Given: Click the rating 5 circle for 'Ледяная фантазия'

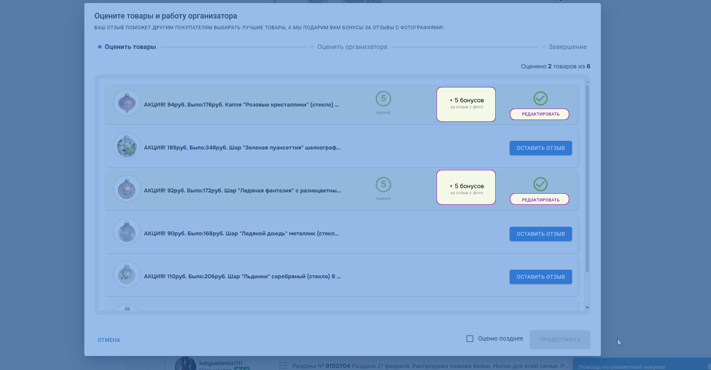Looking at the screenshot, I should pos(383,185).
